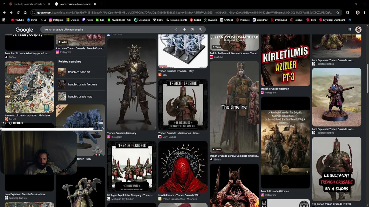Open the browser extensions menu
Screen dimensions: 369x207
point(347,13)
